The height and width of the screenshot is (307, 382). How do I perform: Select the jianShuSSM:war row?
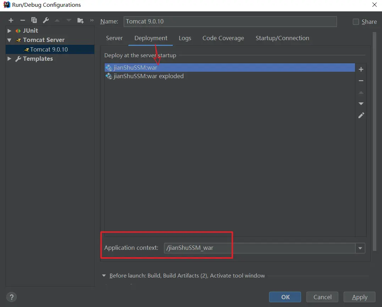click(230, 68)
